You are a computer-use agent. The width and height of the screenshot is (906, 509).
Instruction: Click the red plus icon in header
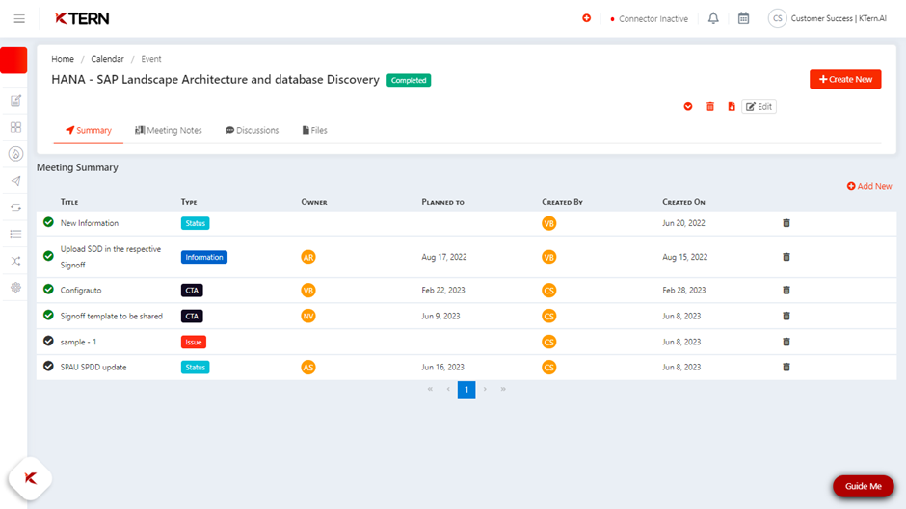click(x=586, y=18)
